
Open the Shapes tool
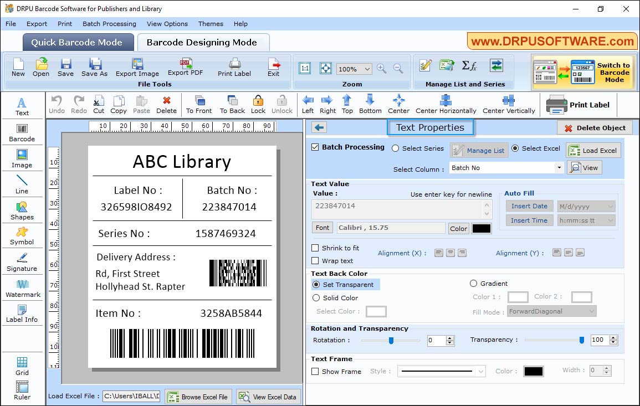point(22,210)
